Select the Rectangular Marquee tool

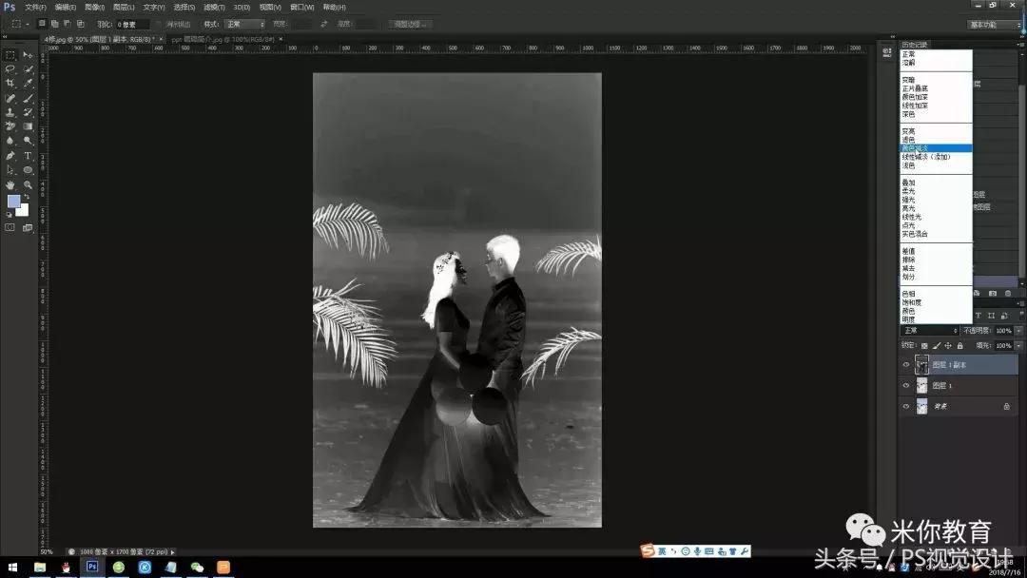click(x=10, y=55)
